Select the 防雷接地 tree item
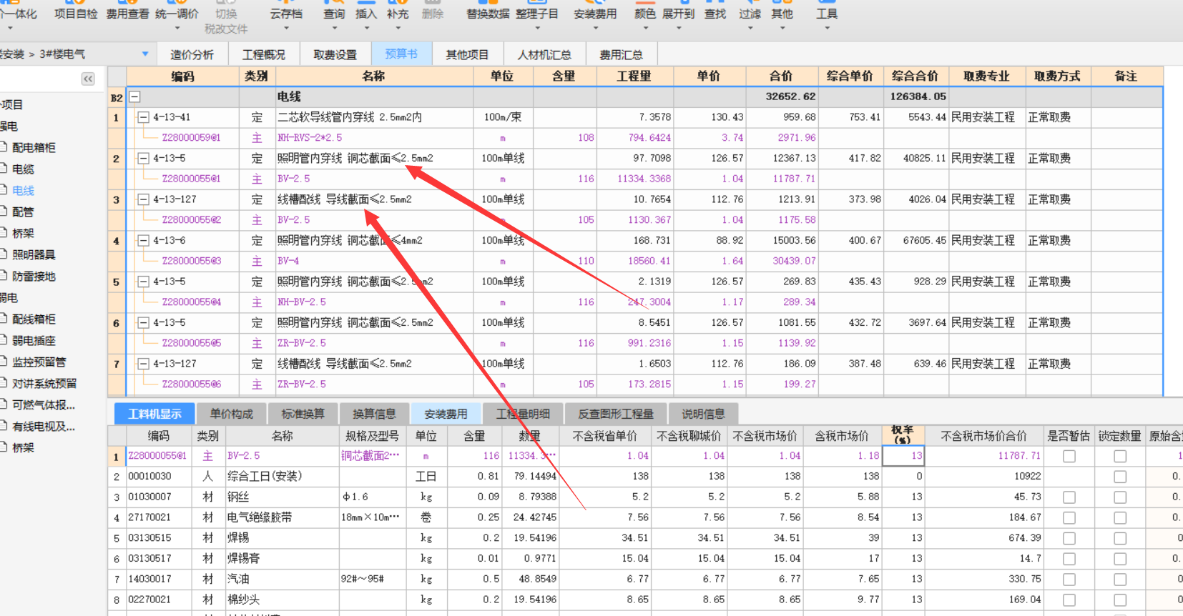Image resolution: width=1183 pixels, height=616 pixels. pyautogui.click(x=34, y=276)
